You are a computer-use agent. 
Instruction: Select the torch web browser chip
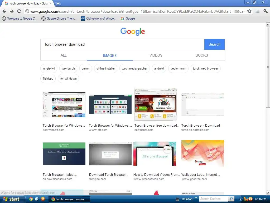tap(205, 68)
